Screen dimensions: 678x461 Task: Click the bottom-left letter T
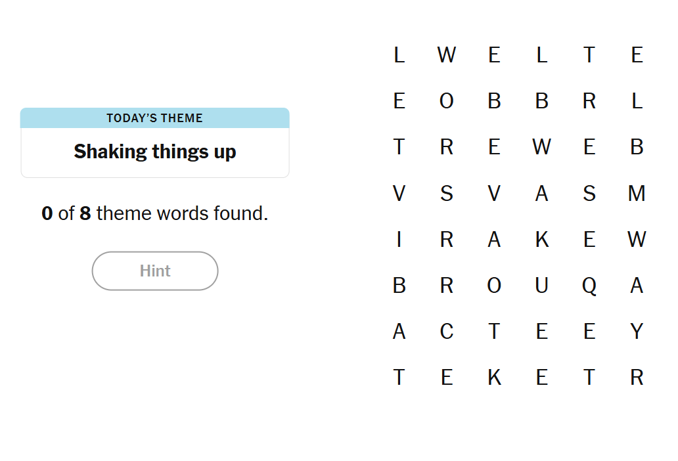click(399, 378)
